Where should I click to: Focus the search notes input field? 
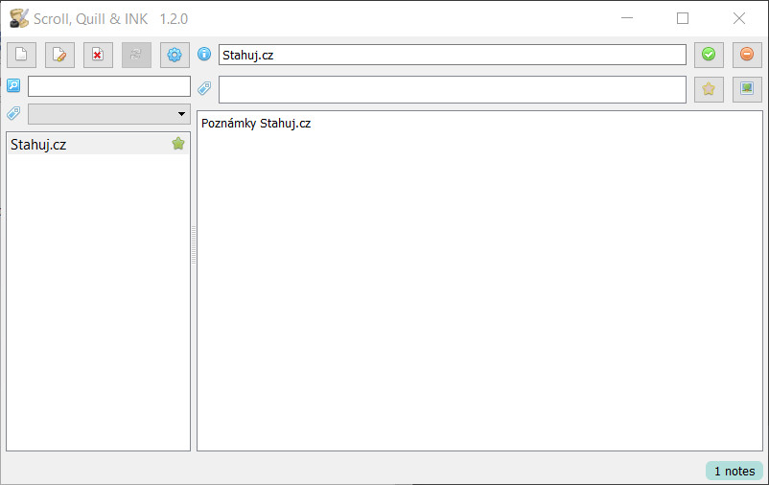pos(109,86)
